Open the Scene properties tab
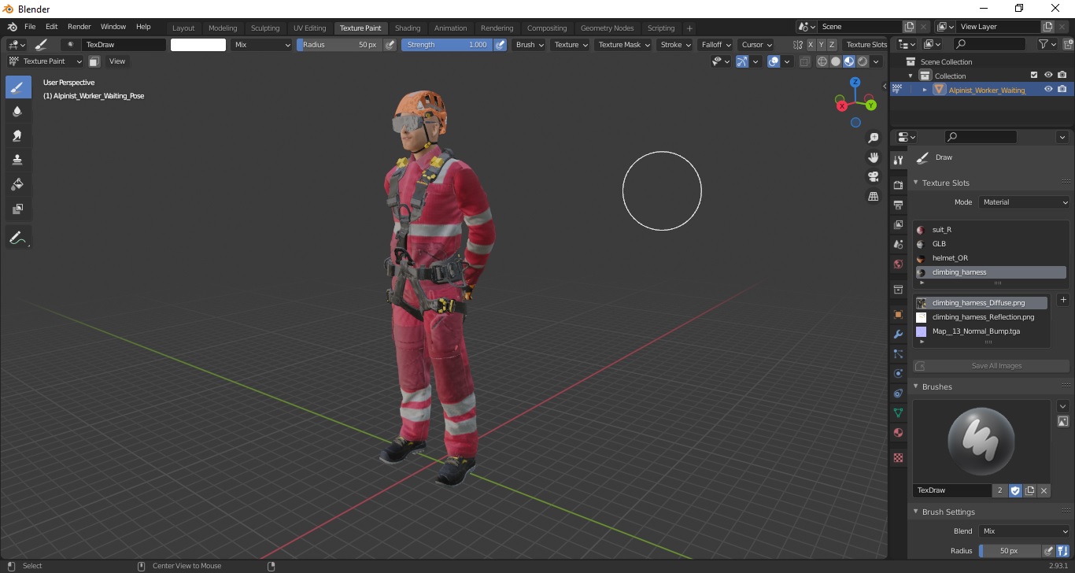Screen dimensions: 1075x573 [x=898, y=244]
